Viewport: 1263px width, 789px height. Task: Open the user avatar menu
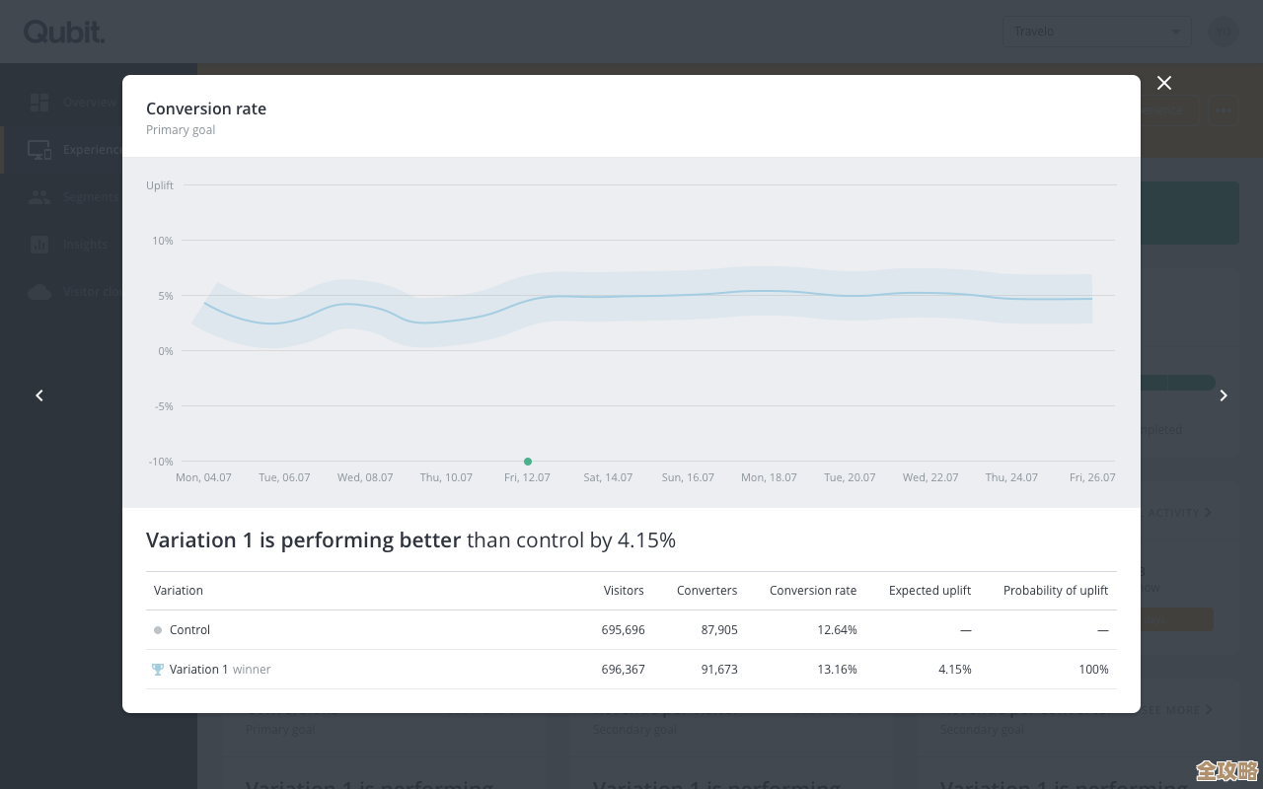1224,32
